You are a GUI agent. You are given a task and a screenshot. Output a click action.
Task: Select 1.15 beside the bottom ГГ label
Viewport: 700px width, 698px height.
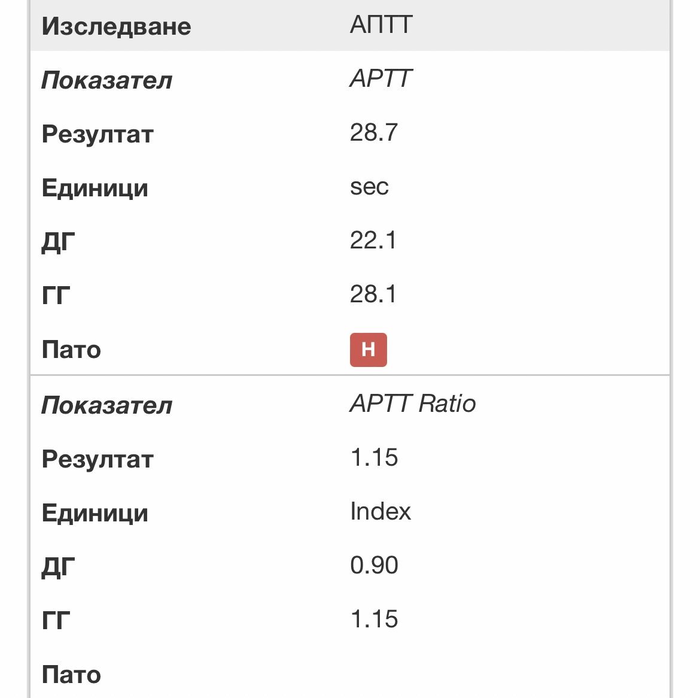(374, 620)
